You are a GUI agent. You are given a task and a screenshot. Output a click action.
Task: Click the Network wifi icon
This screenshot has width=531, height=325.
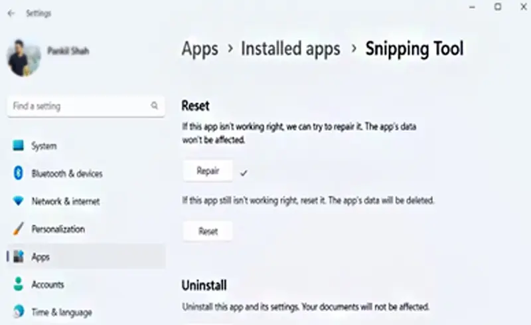pos(19,201)
